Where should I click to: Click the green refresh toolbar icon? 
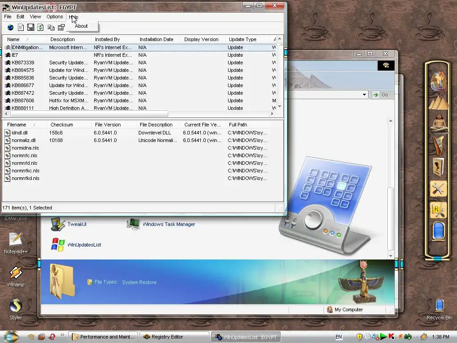point(41,27)
